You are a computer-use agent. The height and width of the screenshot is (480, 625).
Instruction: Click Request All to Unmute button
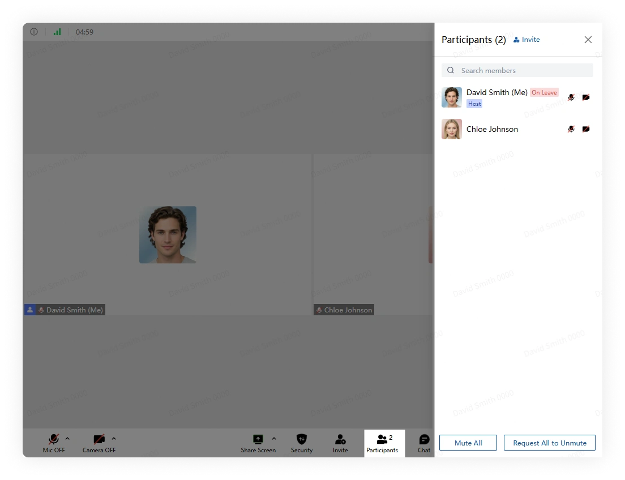(550, 443)
